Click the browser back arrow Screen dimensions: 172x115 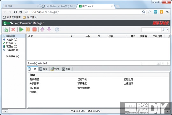(x=5, y=12)
